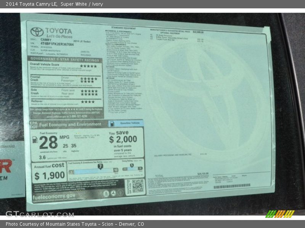Open the fueleconomy.gov link
This screenshot has height=228, width=305.
54,196
